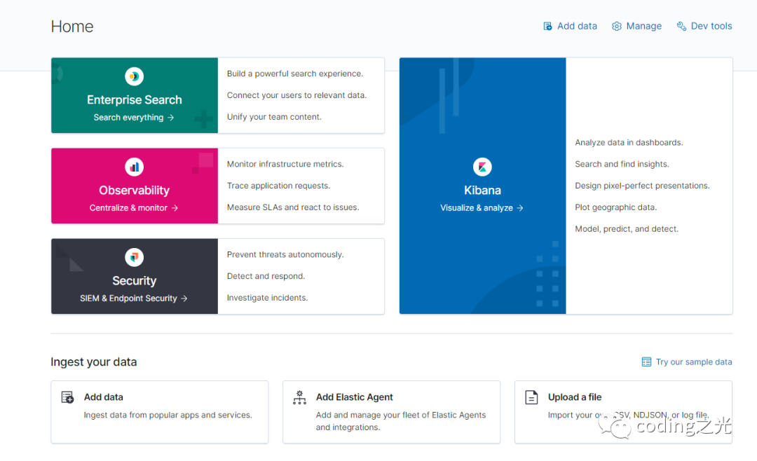Click 'Build a powerful search experience.' text
The width and height of the screenshot is (757, 461).
295,74
